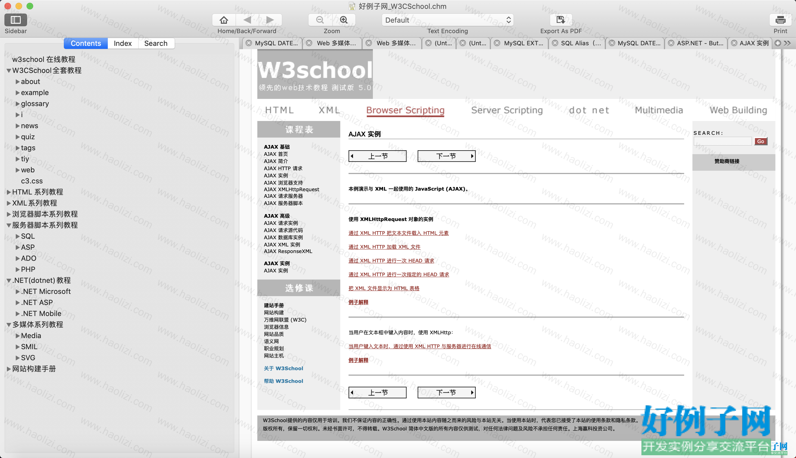Open the Server Scripting navigation tab
This screenshot has height=458, width=796.
point(507,110)
